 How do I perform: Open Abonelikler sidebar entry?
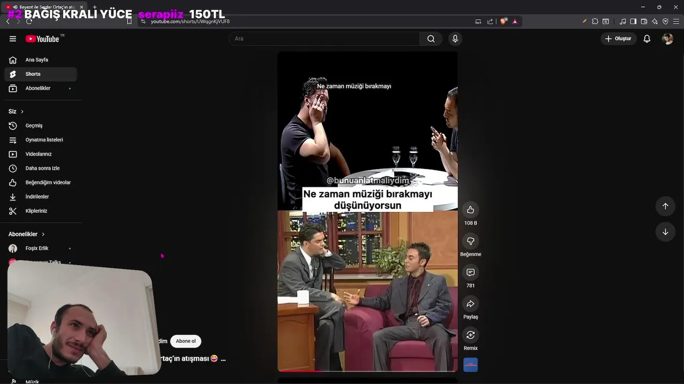(x=41, y=88)
